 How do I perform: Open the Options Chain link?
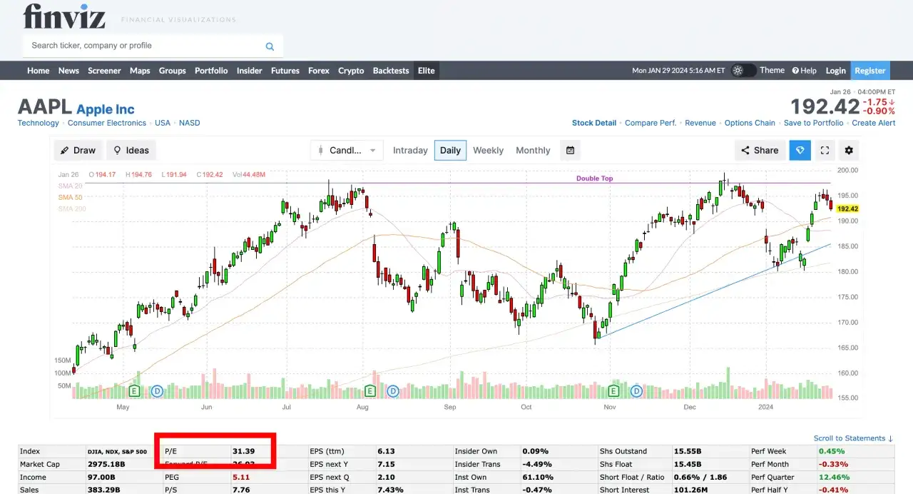[749, 123]
